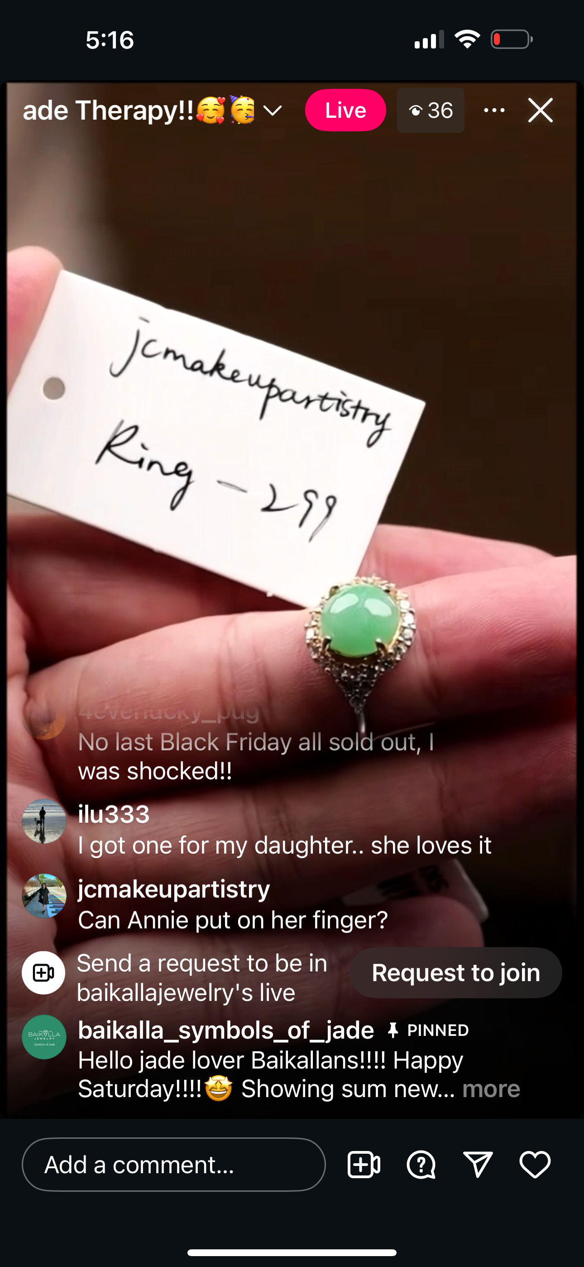This screenshot has height=1267, width=584.
Task: Tap the heart like icon
Action: pos(535,1164)
